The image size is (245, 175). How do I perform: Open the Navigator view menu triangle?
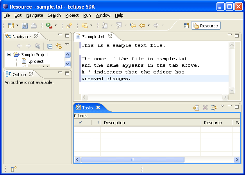click(x=67, y=45)
